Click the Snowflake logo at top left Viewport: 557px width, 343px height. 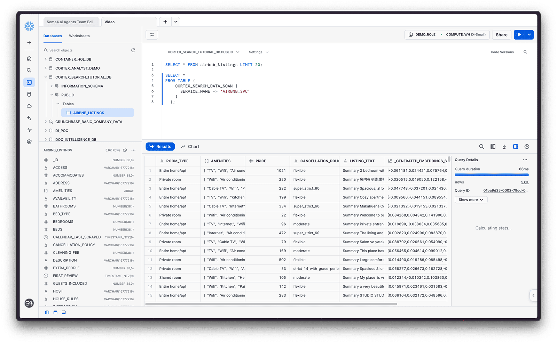(x=29, y=26)
